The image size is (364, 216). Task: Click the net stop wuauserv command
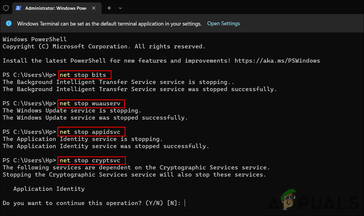coord(91,103)
